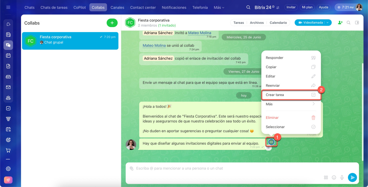Open the hamburger menu to toggle the sidebar
The image size is (368, 187).
point(8,7)
